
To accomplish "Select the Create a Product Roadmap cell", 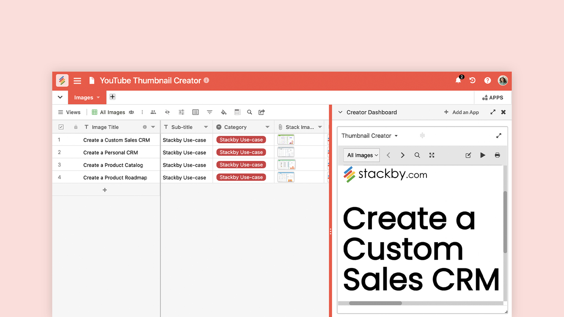I will point(115,178).
